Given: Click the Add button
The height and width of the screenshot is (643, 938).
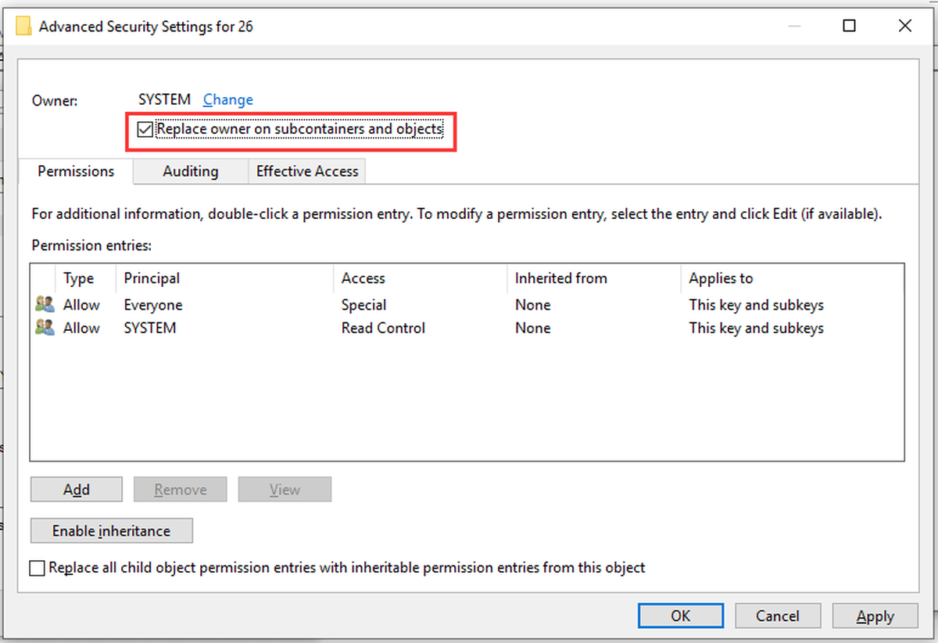Looking at the screenshot, I should coord(77,490).
